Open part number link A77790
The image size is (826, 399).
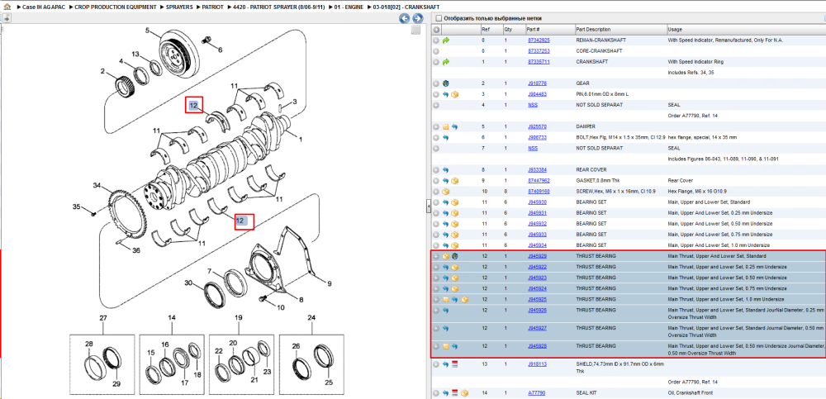[536, 393]
